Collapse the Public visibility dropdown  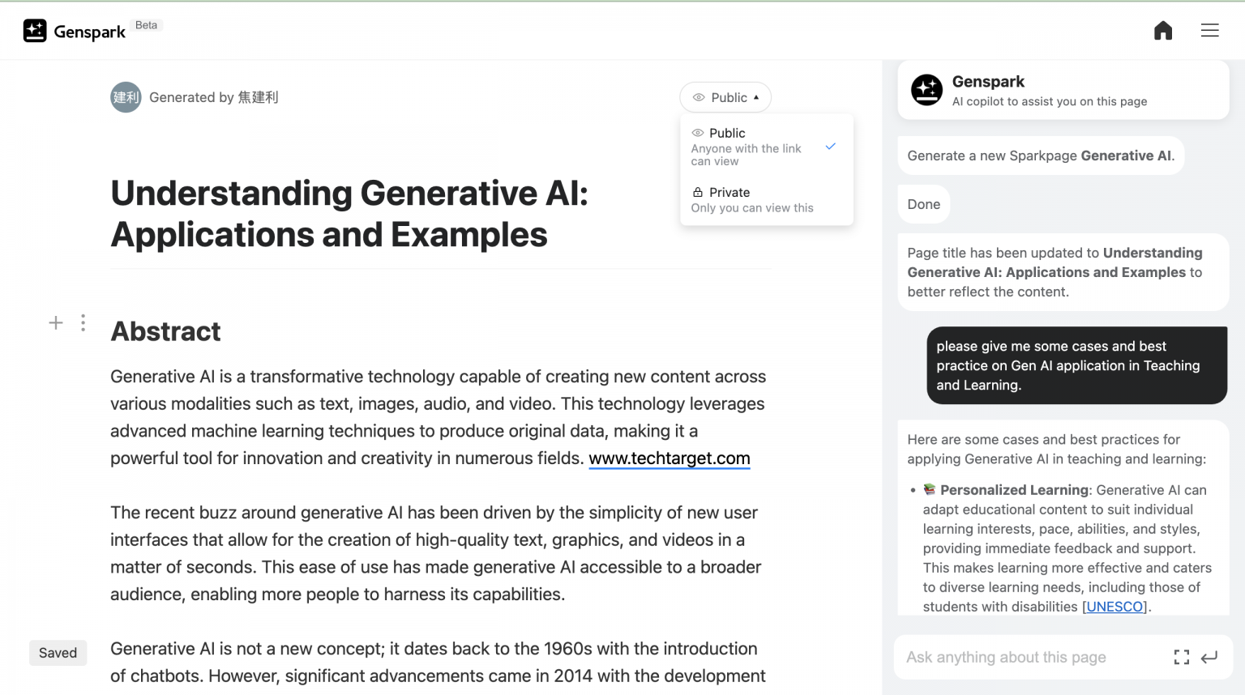click(725, 97)
